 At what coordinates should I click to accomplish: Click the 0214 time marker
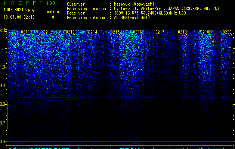(x=93, y=32)
